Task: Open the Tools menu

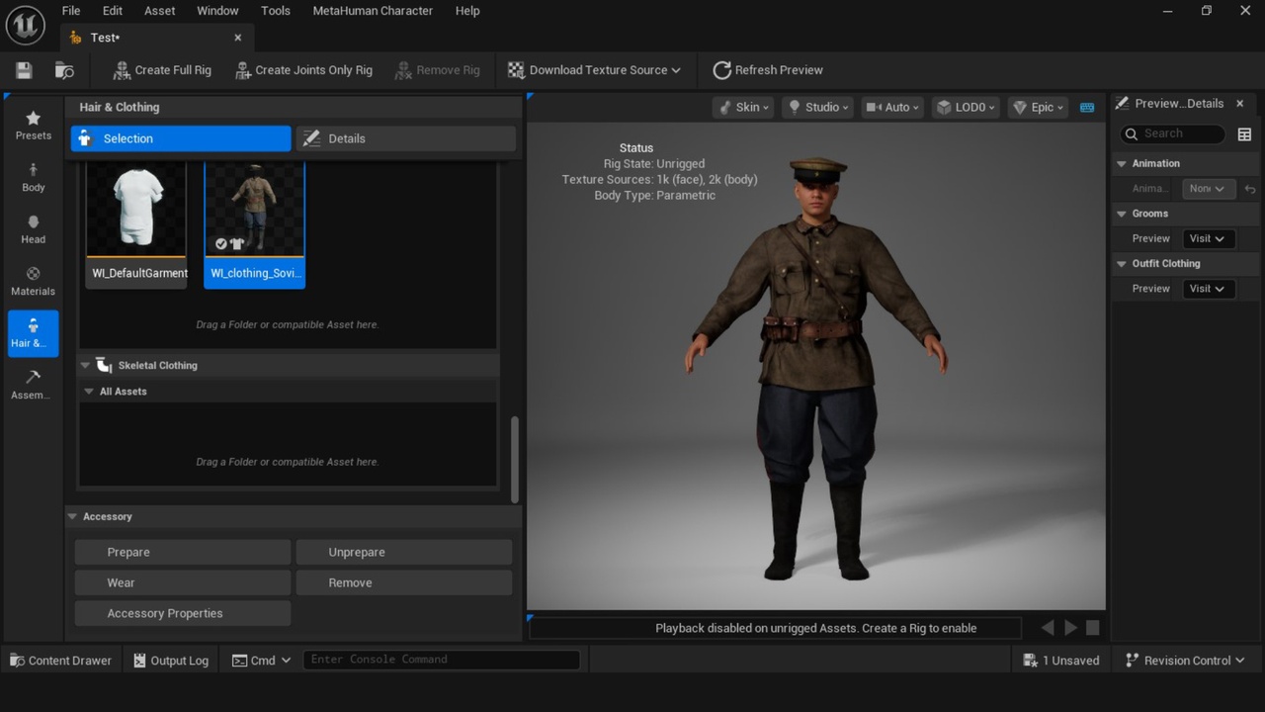Action: [276, 11]
